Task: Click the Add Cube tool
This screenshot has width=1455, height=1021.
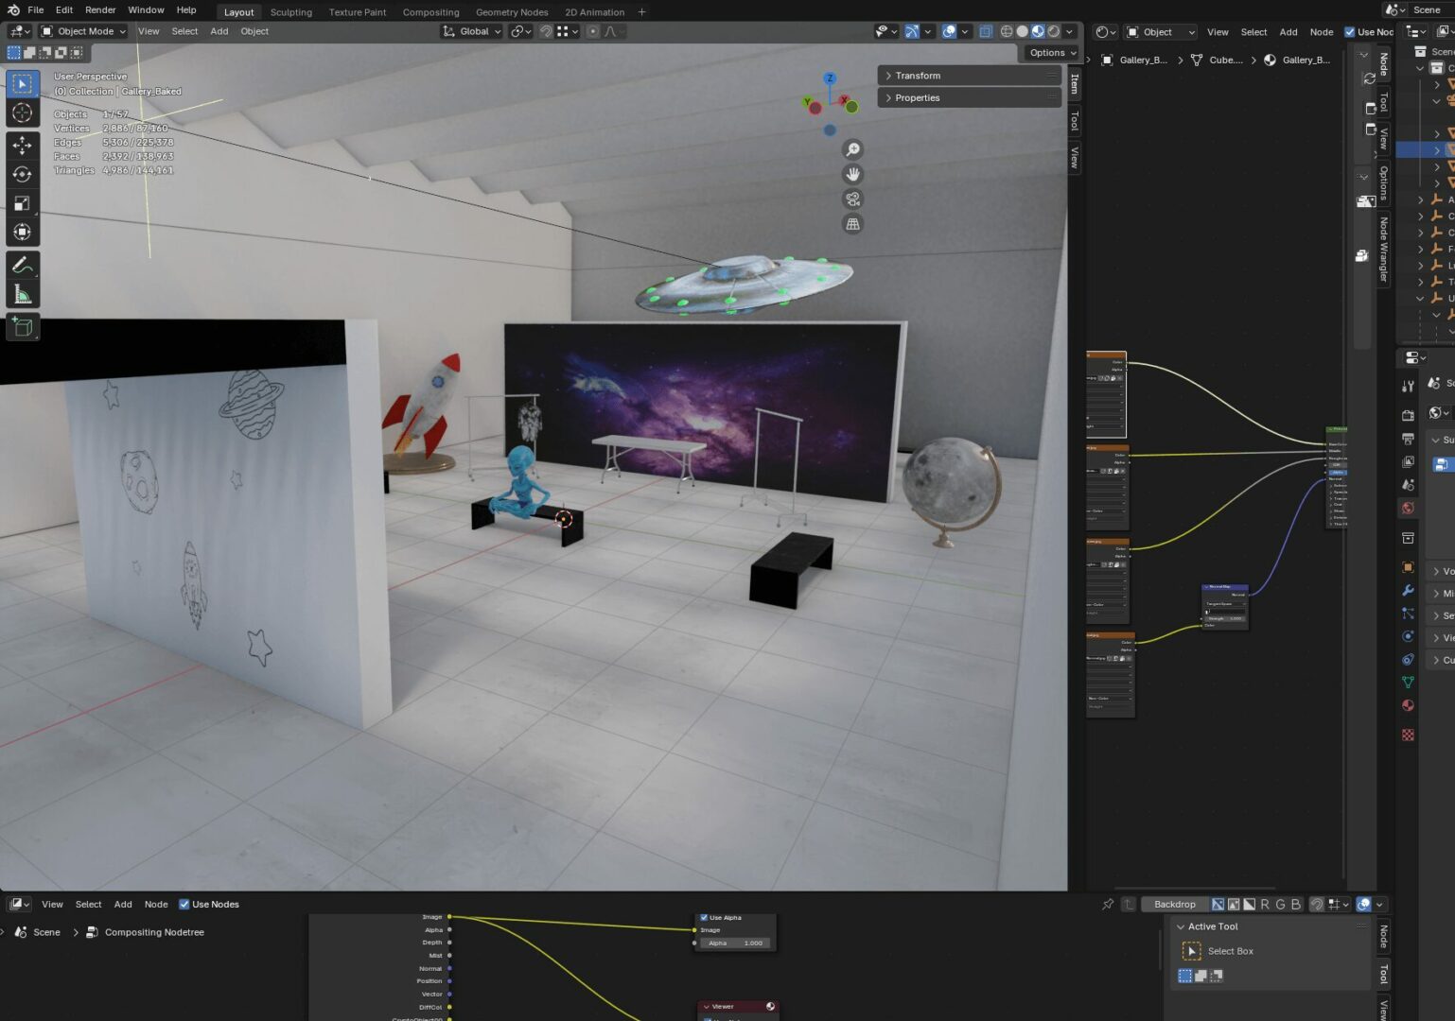Action: click(x=22, y=327)
